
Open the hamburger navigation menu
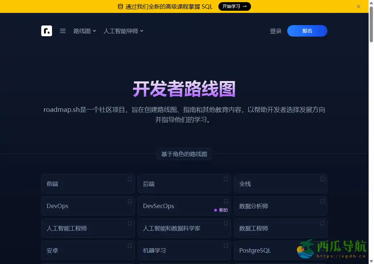point(63,31)
